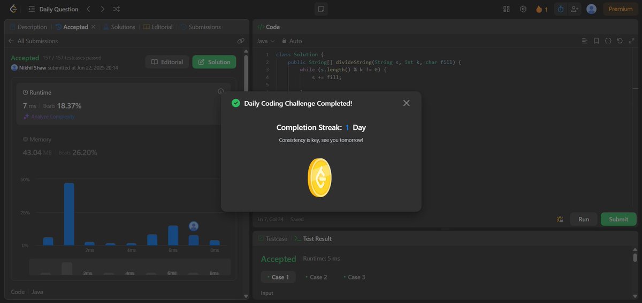Click the curly braces icon
Viewport: 642px width, 303px height.
pos(608,41)
